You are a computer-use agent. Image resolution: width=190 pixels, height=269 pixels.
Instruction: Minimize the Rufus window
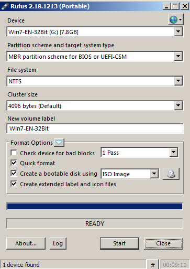(x=166, y=6)
